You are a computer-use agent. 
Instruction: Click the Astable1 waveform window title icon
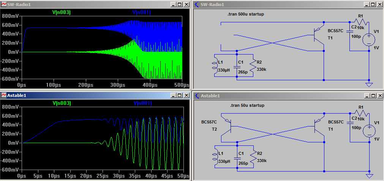3,95
